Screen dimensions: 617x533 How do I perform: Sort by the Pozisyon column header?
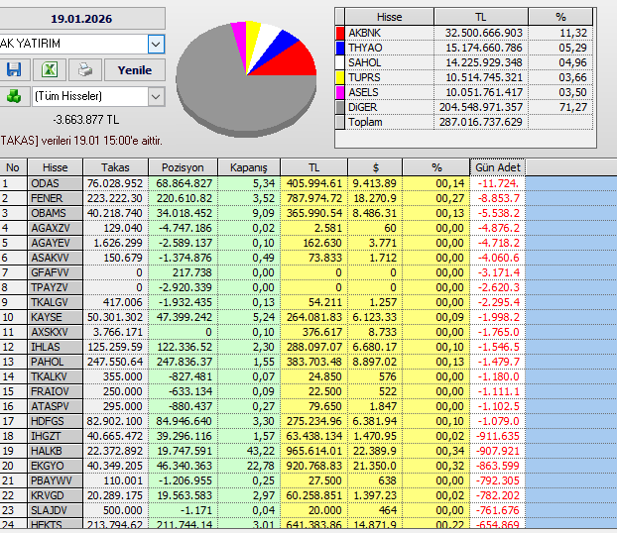coord(183,167)
